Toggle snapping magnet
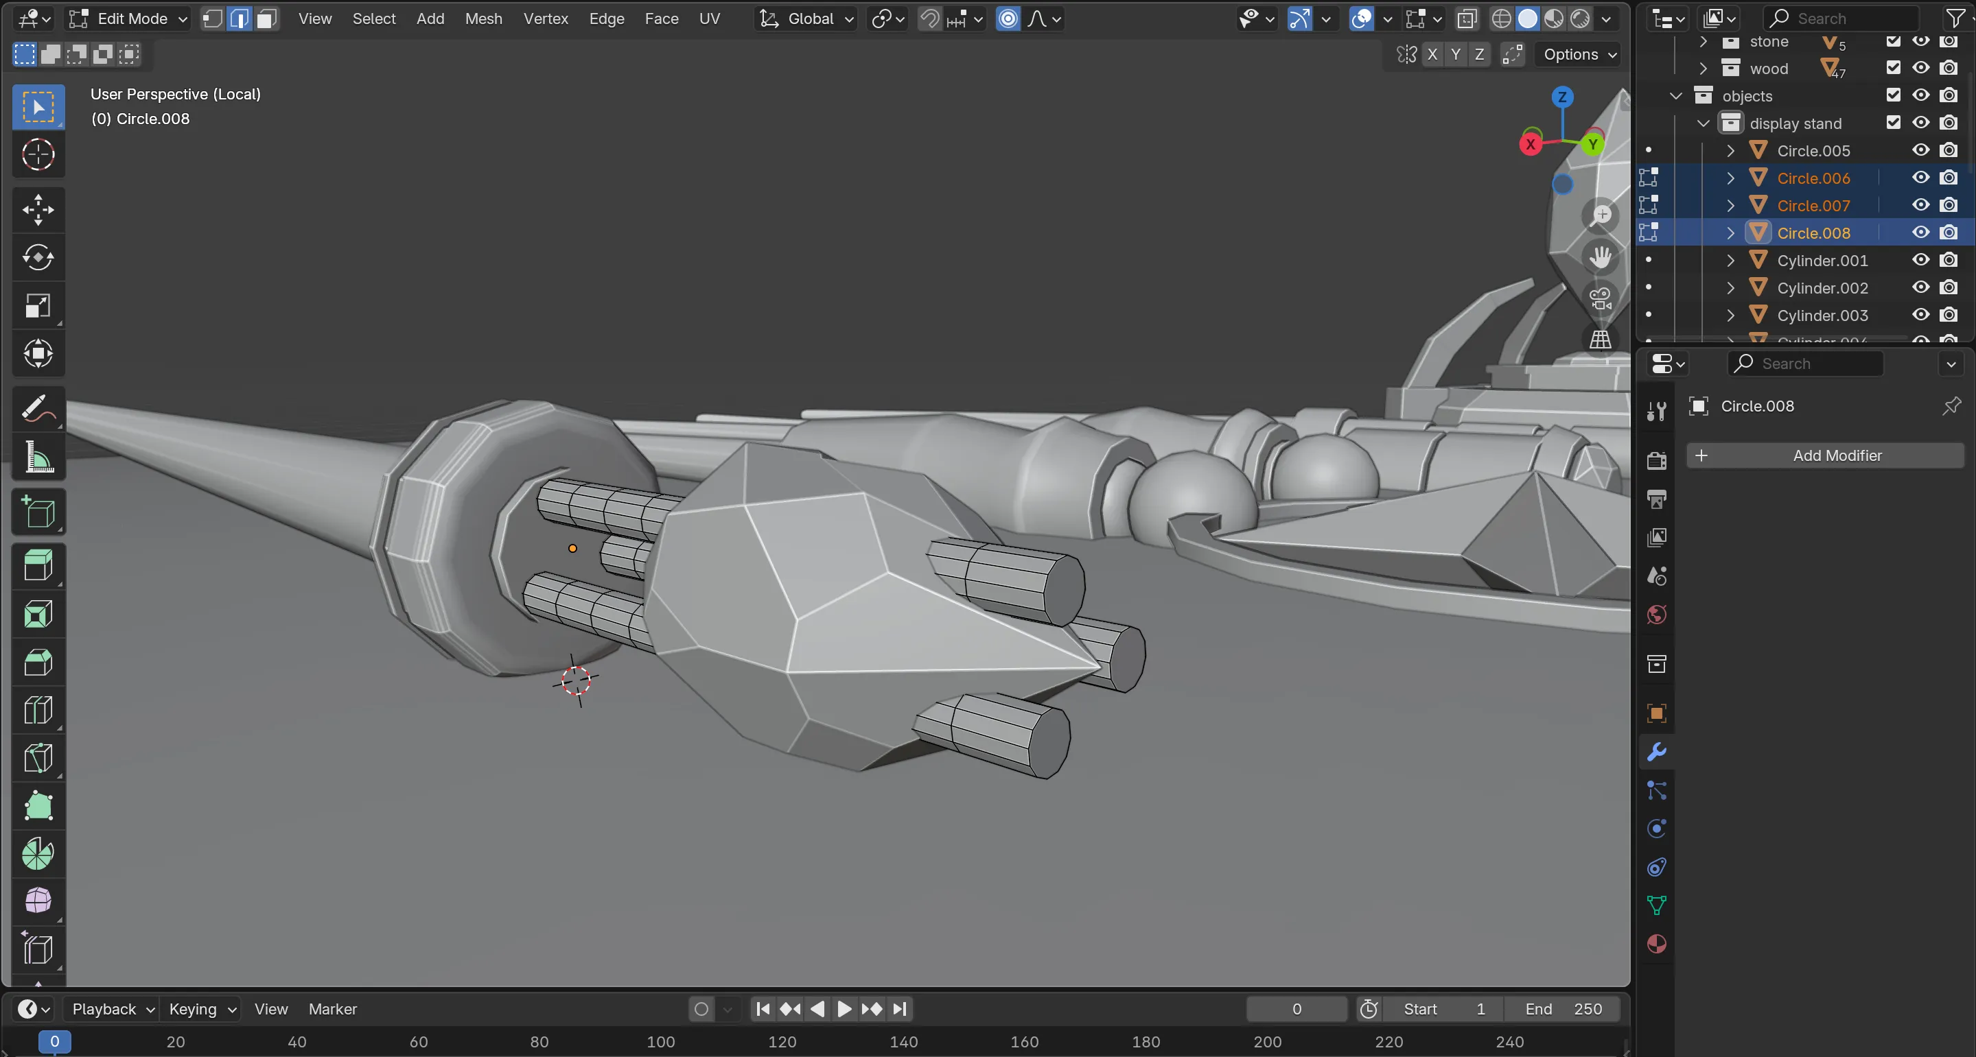1976x1057 pixels. coord(930,19)
